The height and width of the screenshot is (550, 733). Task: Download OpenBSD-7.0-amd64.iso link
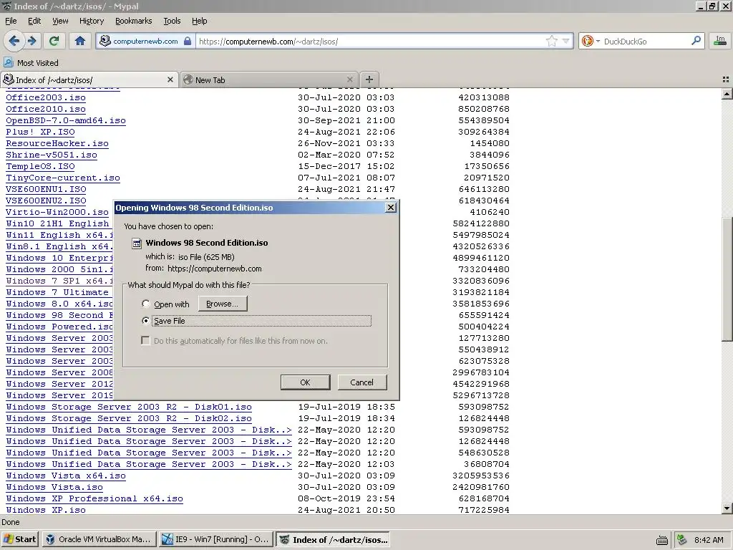[66, 120]
